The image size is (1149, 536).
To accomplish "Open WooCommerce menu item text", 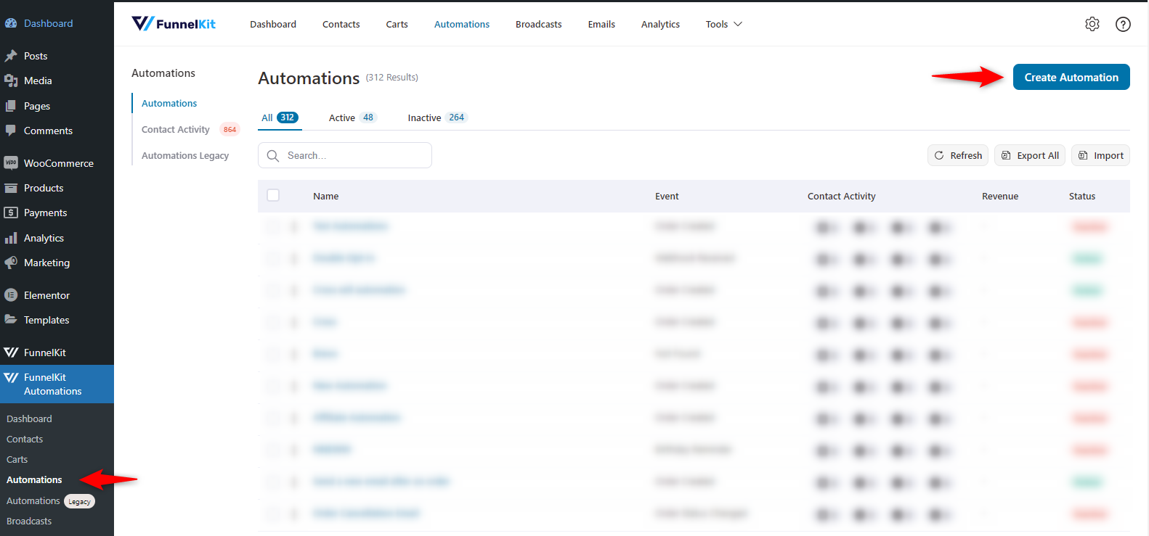I will click(59, 163).
